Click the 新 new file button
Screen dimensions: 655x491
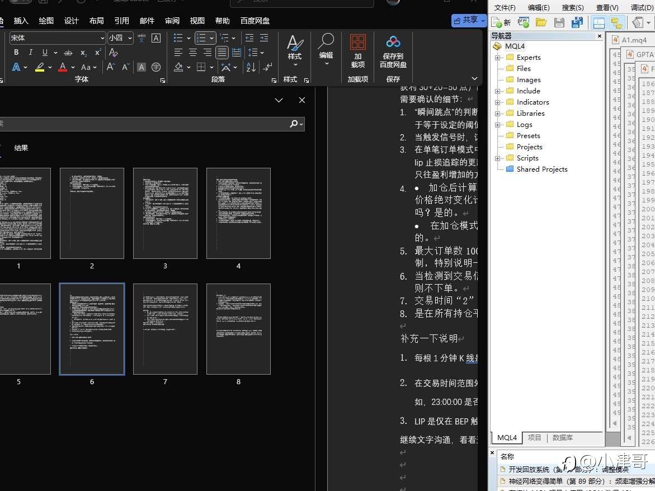[501, 22]
